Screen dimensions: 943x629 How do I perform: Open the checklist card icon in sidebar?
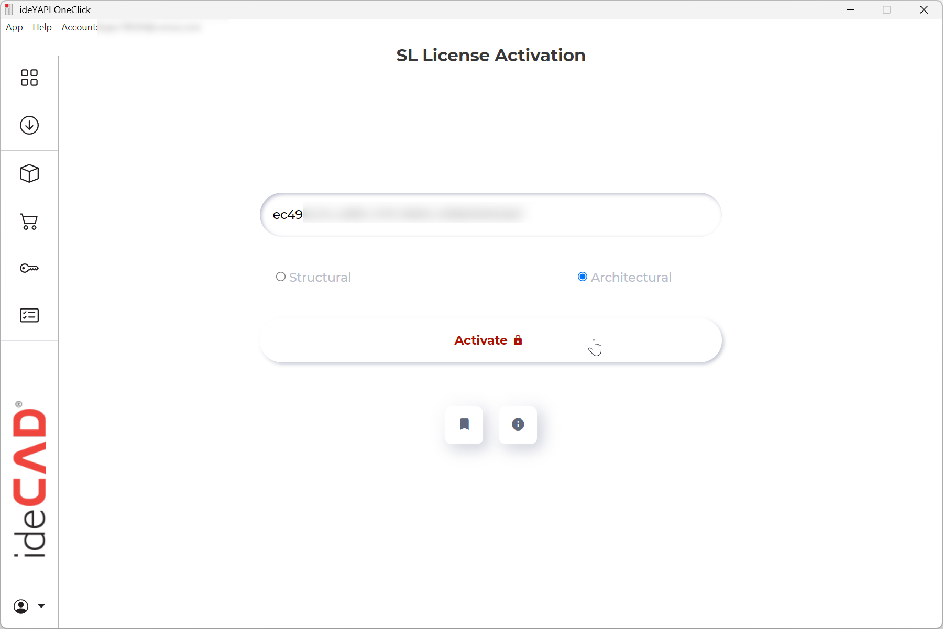click(29, 315)
